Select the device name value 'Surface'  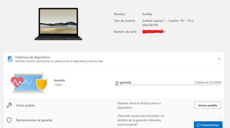coord(147,14)
